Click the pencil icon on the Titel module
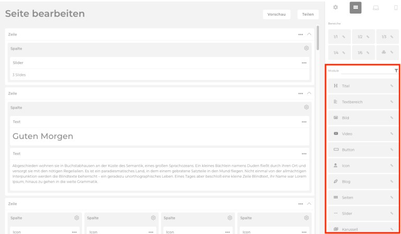401x234 pixels. [391, 86]
